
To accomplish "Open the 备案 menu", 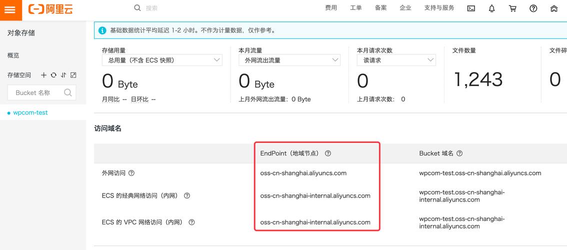I will tap(381, 8).
